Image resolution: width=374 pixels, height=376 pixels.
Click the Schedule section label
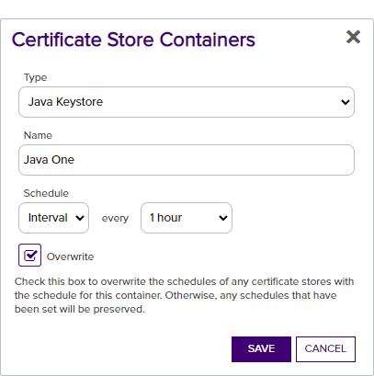pos(46,193)
